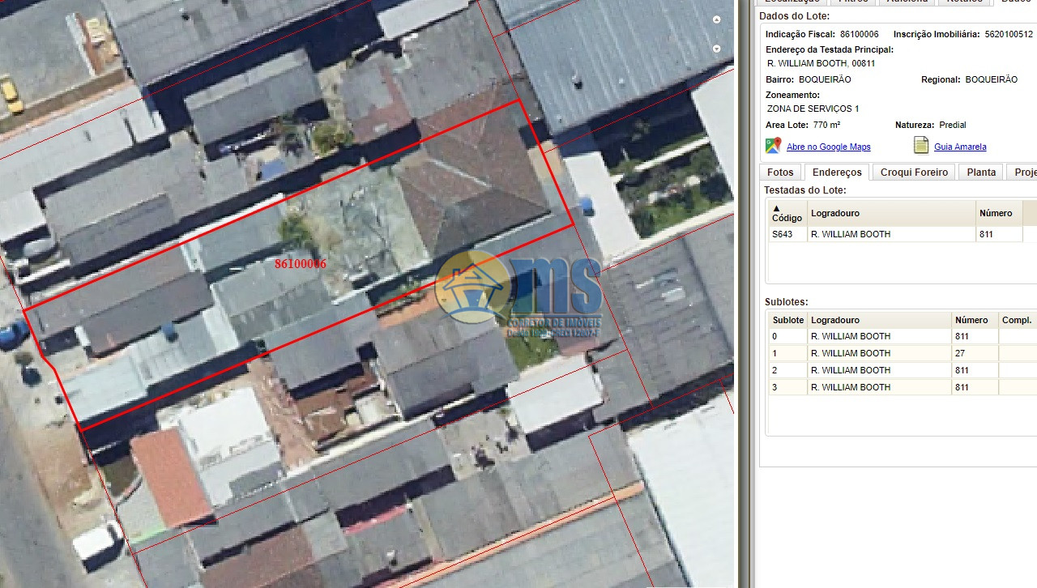Screen dimensions: 1037x588
Task: Click the Regional value BOQUEIRÃO
Action: (991, 79)
